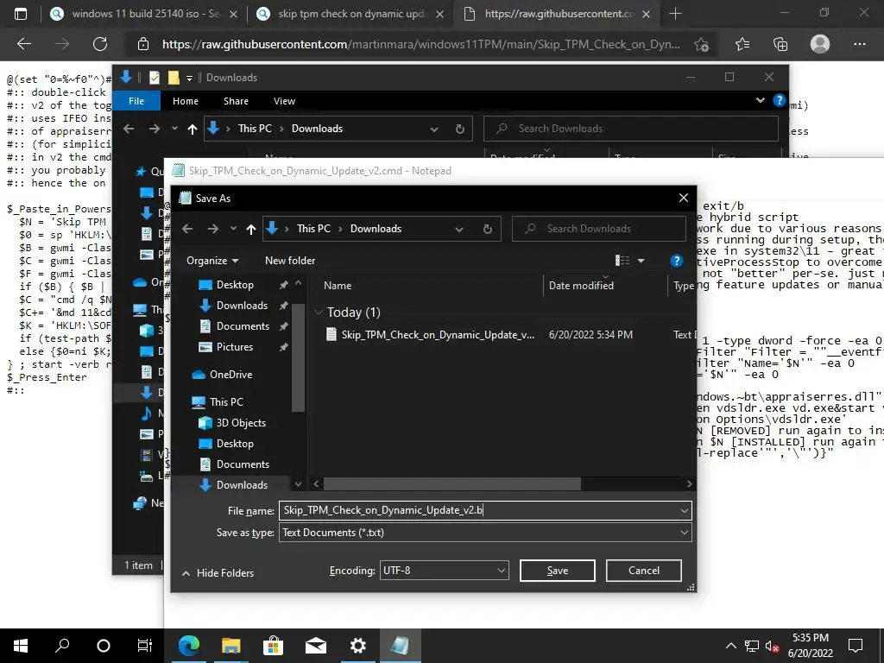The width and height of the screenshot is (884, 663).
Task: Select This PC in Save As tree
Action: coord(226,402)
